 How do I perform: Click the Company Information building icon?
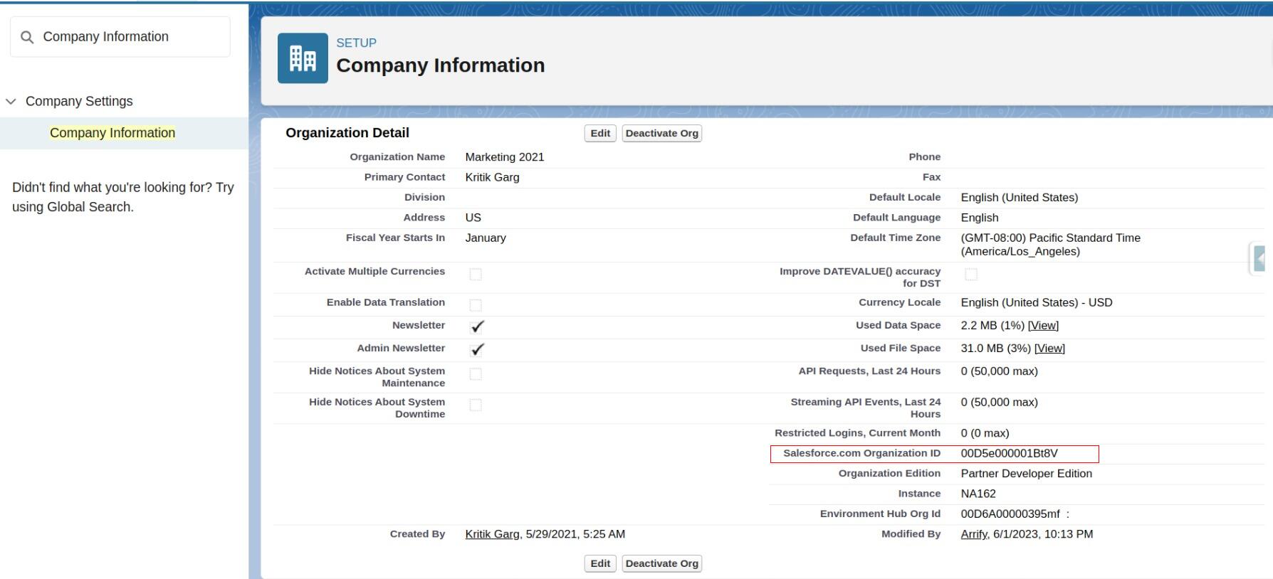click(x=303, y=58)
